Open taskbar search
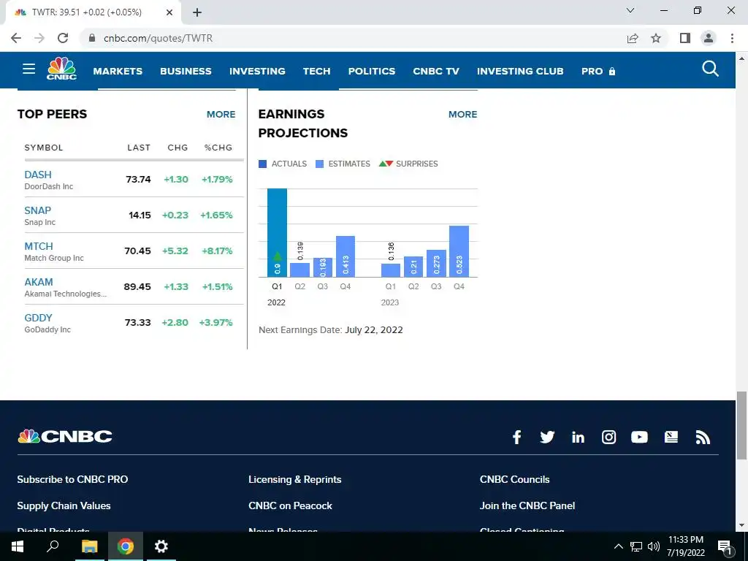748x561 pixels. pos(53,546)
